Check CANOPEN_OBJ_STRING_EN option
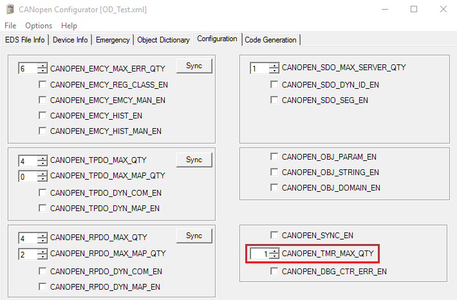Image resolution: width=457 pixels, height=300 pixels. click(274, 172)
